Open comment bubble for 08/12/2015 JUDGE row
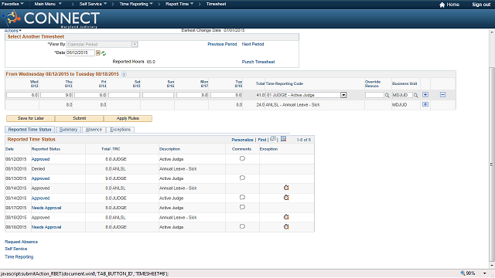The image size is (495, 278). [x=242, y=158]
